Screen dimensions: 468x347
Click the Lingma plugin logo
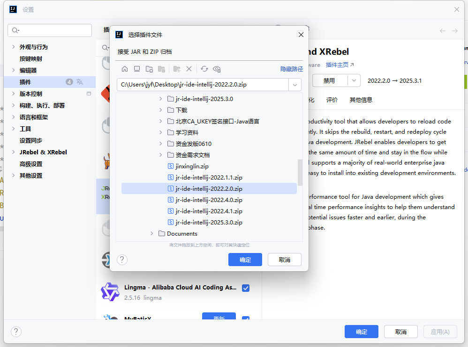click(110, 292)
